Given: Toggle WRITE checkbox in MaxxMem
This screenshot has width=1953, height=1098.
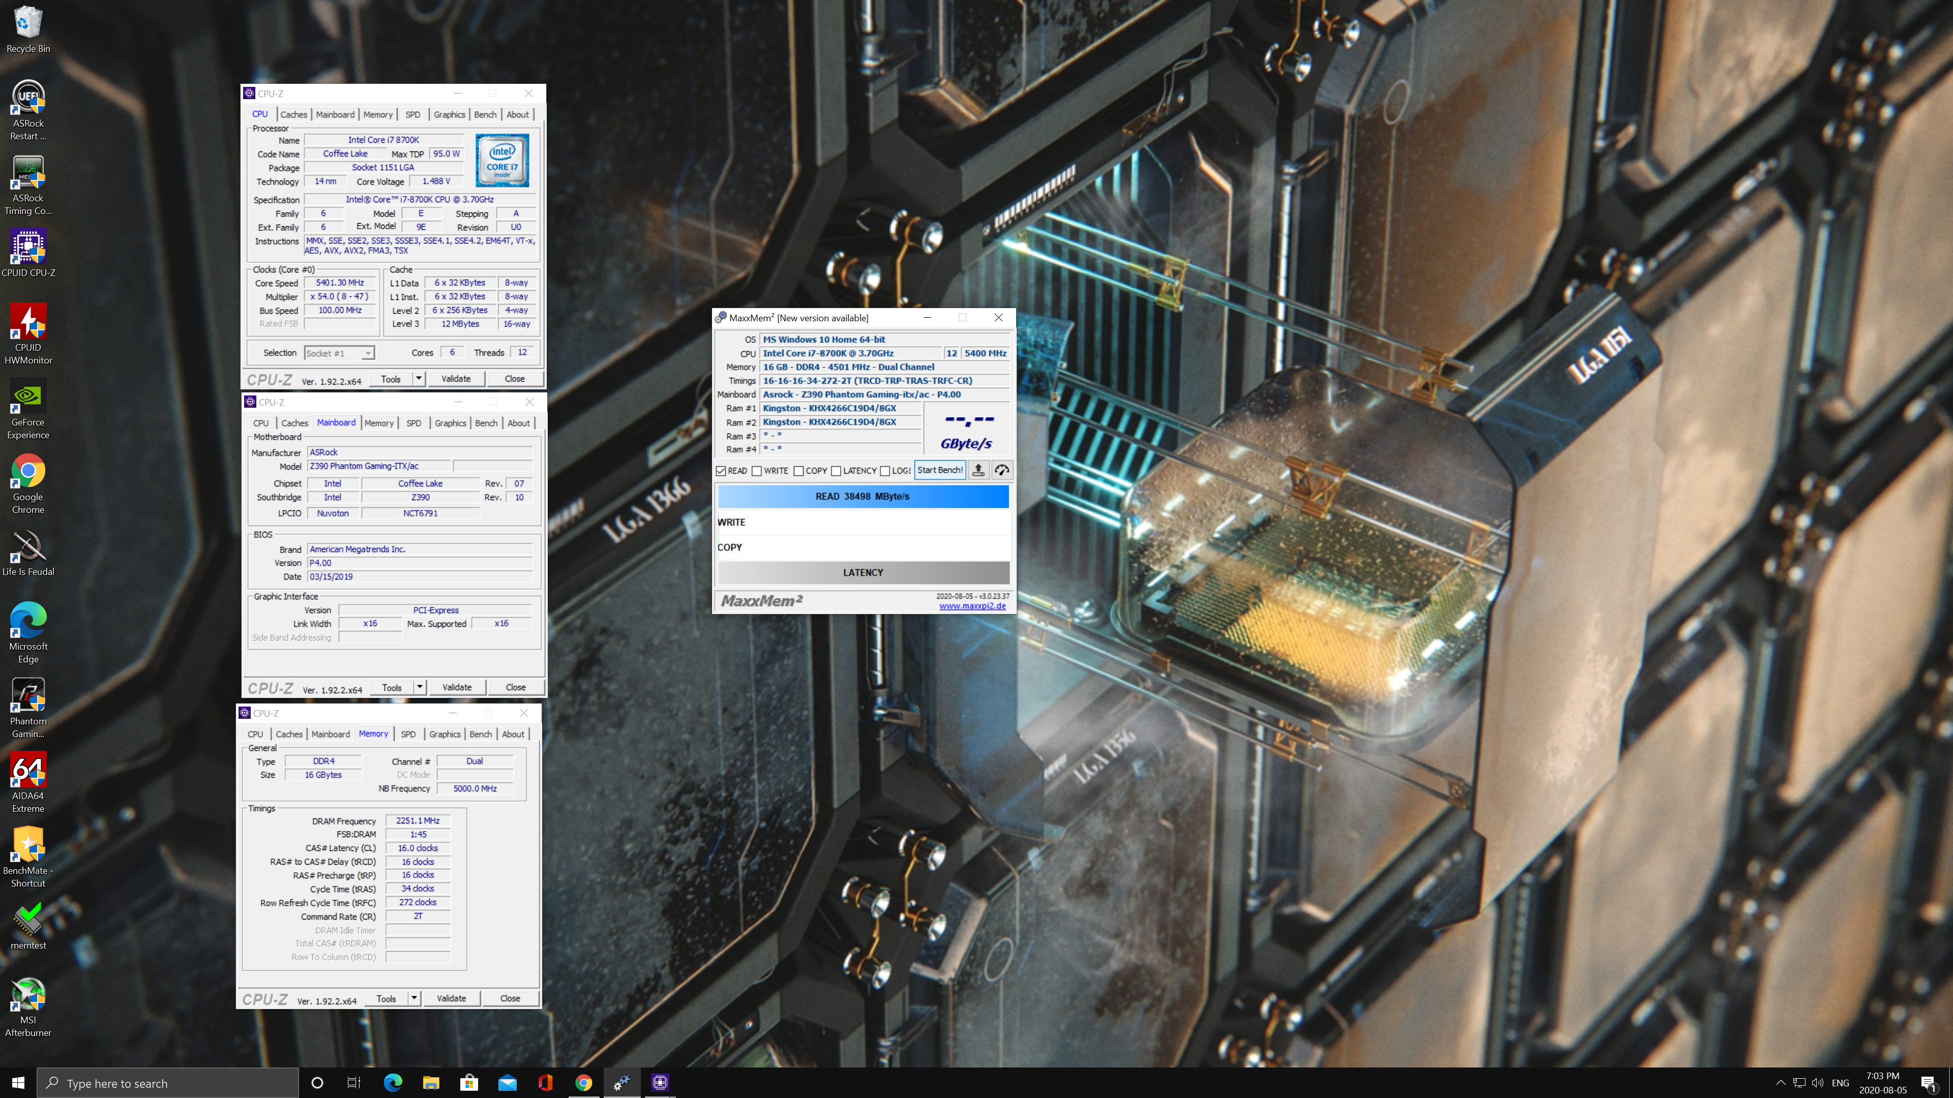Looking at the screenshot, I should (x=757, y=471).
